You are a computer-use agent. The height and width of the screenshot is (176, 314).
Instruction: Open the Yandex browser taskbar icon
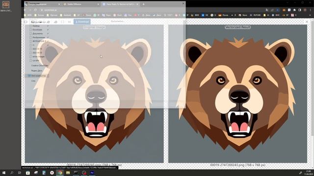[52, 173]
